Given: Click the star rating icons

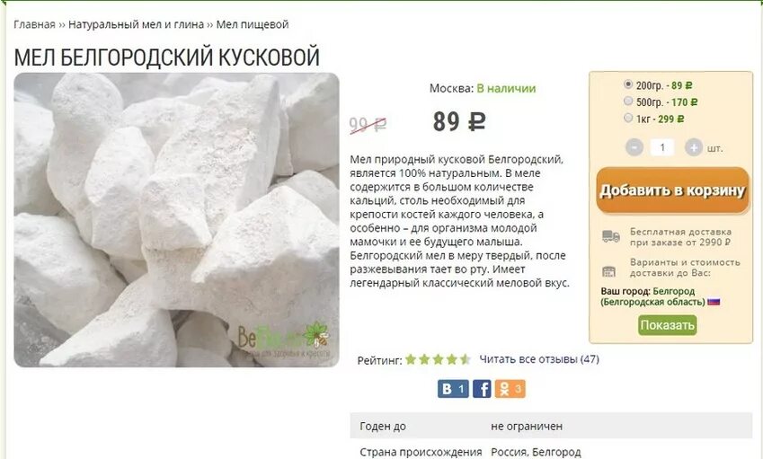Looking at the screenshot, I should point(438,359).
